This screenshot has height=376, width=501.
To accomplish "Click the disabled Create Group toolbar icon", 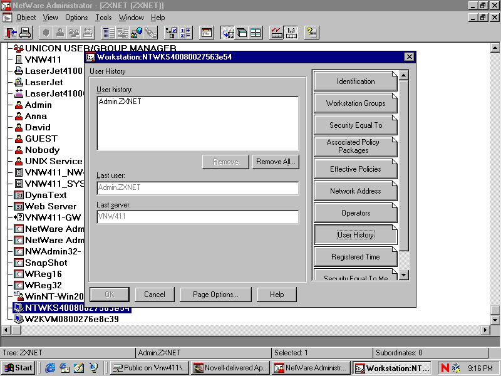I will point(74,33).
